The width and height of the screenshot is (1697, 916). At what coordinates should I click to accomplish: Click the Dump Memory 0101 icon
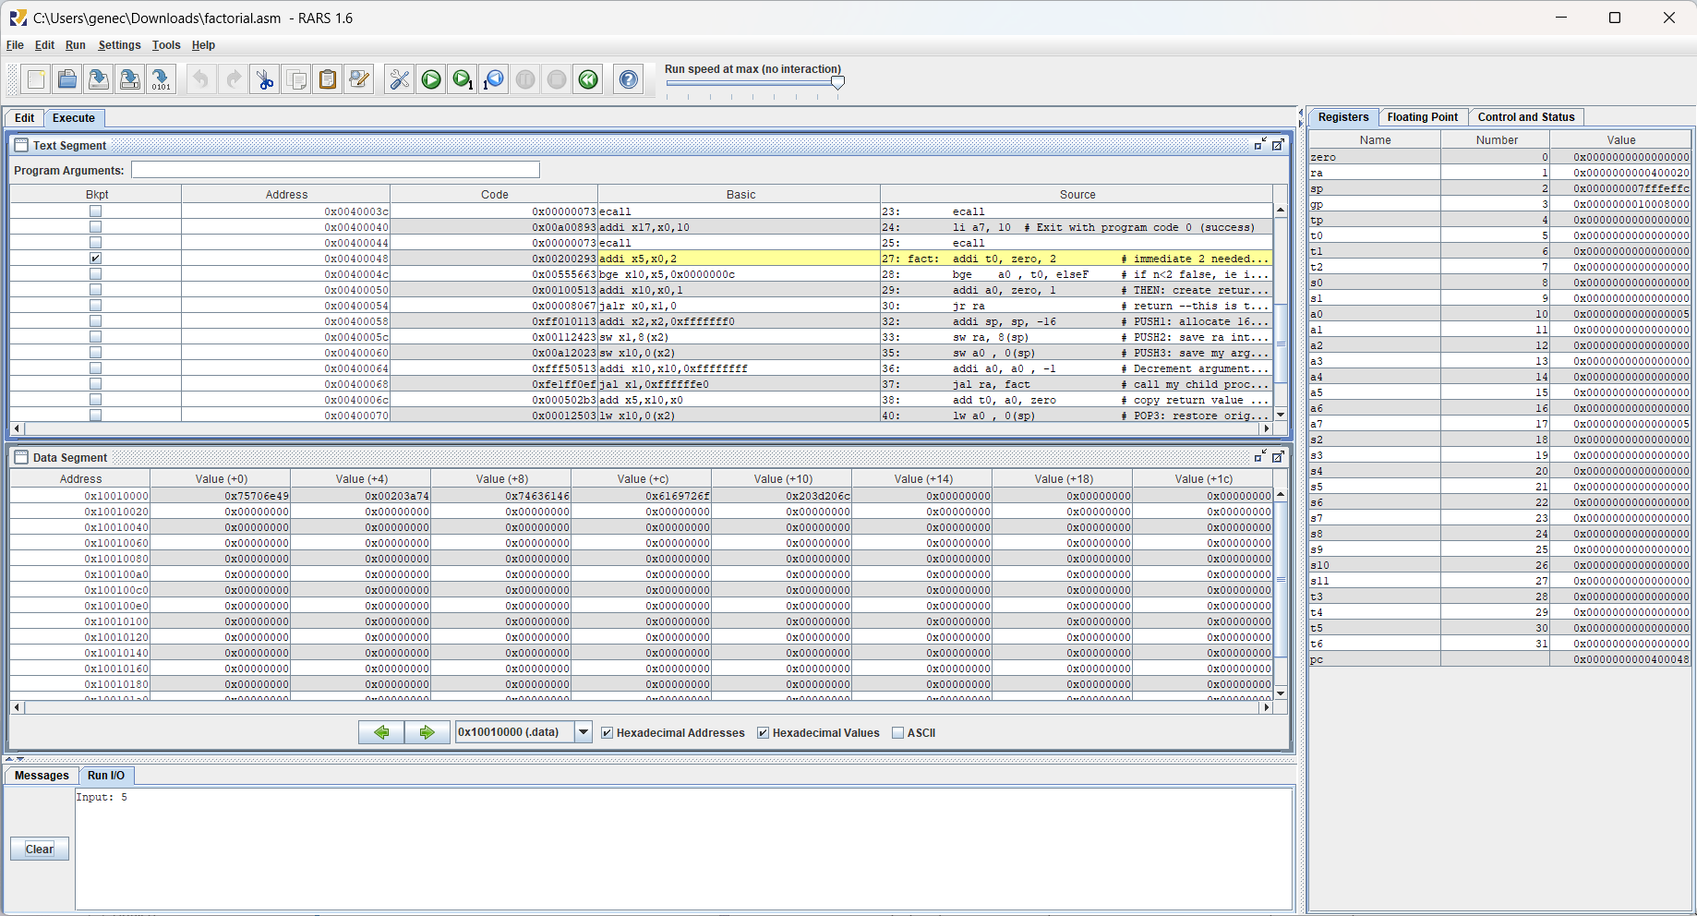tap(162, 80)
